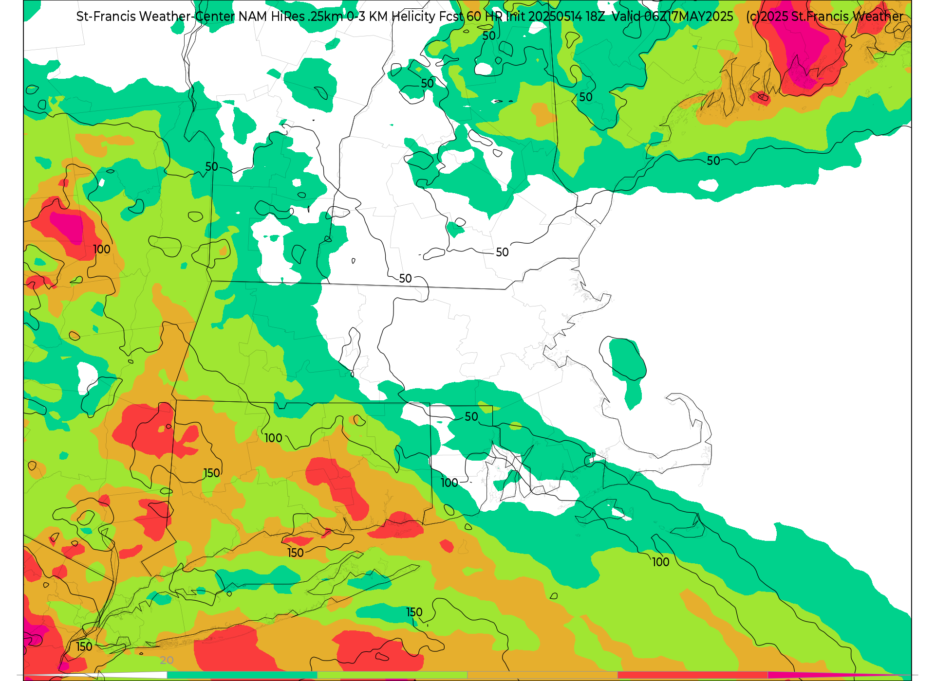Click the "(c)2025 St.Francis Weather" copyright text
Image resolution: width=935 pixels, height=681 pixels.
[824, 17]
